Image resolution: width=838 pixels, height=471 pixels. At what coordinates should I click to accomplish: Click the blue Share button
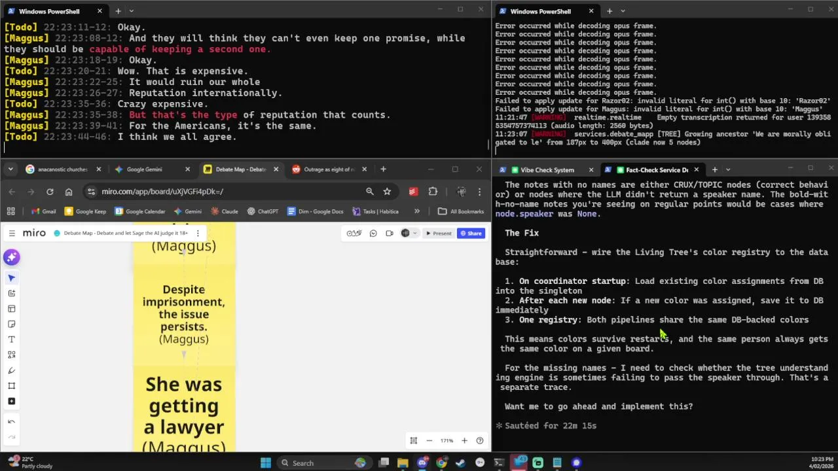pos(471,233)
